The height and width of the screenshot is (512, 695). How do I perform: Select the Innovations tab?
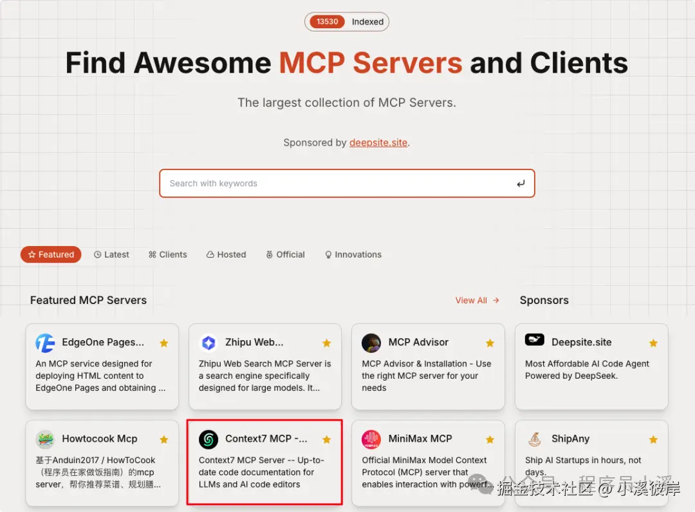(353, 254)
